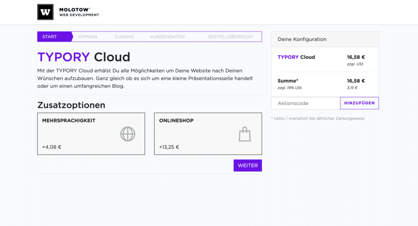Select the +4,08 € multilingual price label

pos(52,147)
